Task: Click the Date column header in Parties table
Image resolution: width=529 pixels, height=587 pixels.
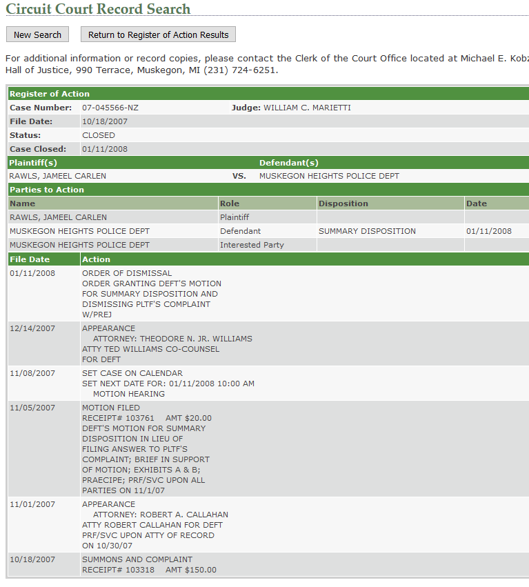Action: pyautogui.click(x=497, y=203)
